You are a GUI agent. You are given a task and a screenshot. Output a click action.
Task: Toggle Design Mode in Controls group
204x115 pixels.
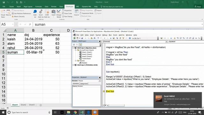coord(59,13)
